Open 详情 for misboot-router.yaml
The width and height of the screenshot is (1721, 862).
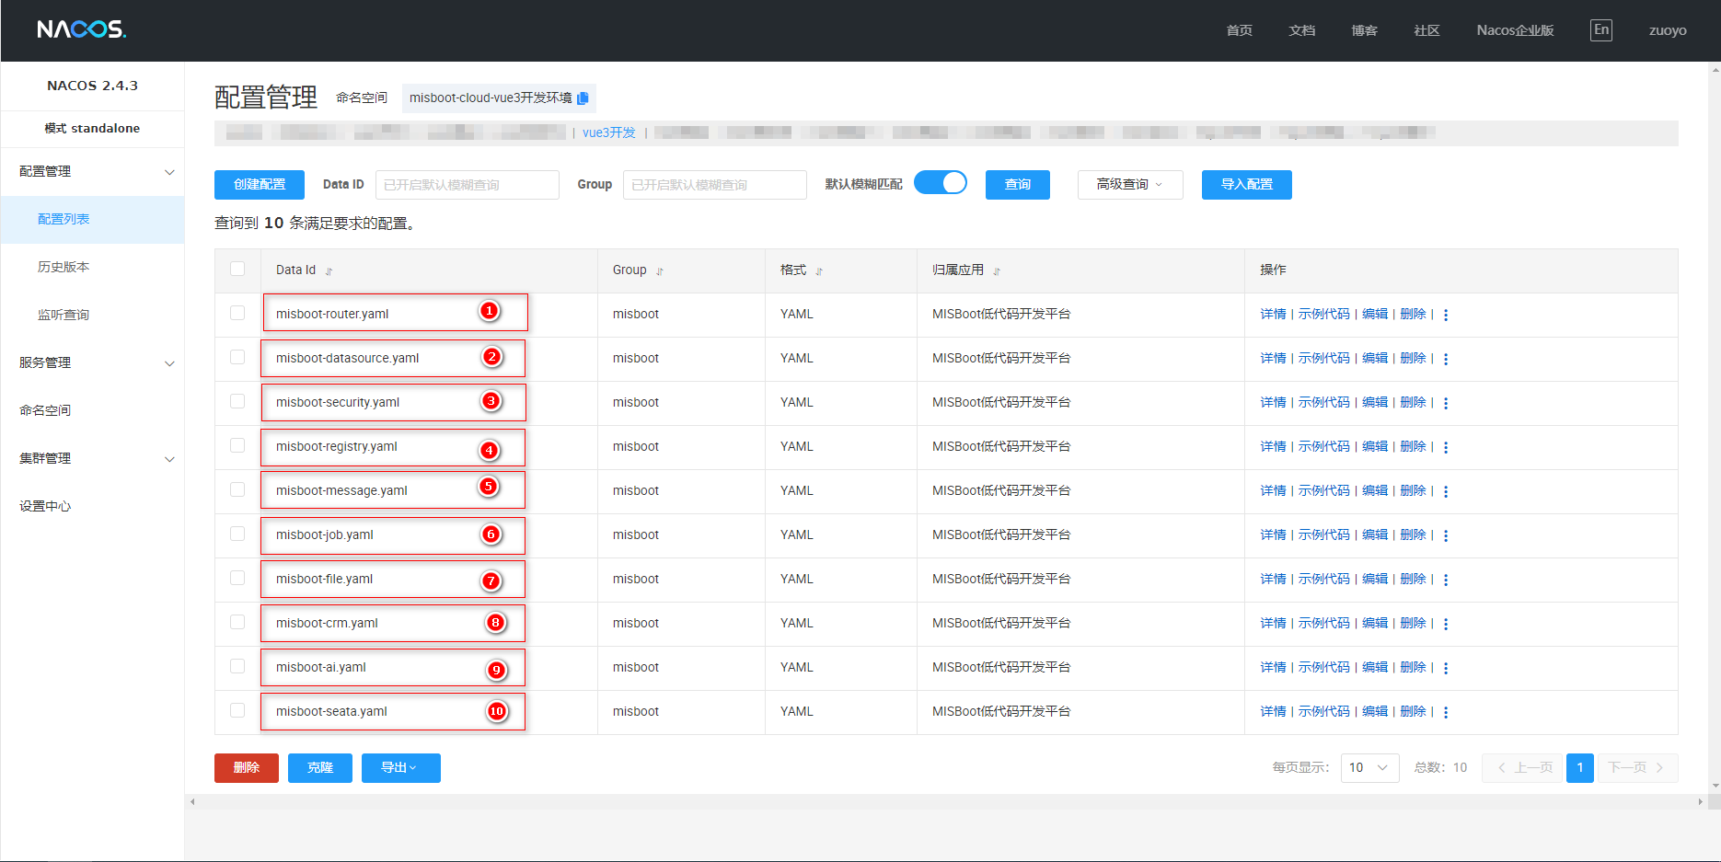pyautogui.click(x=1273, y=314)
